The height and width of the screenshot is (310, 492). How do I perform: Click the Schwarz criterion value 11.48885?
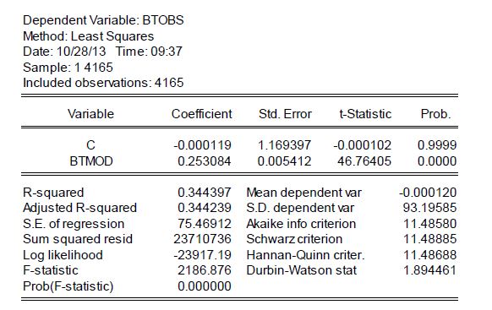click(x=429, y=239)
